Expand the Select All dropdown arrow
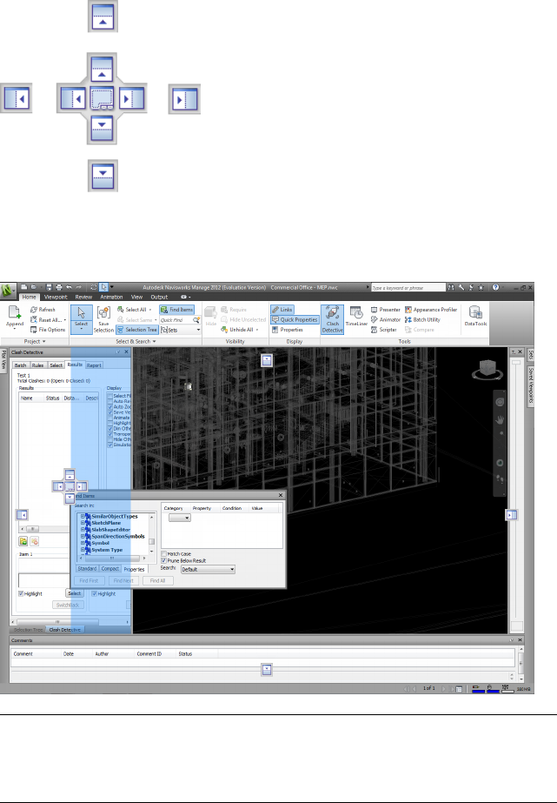Image resolution: width=557 pixels, height=803 pixels. 150,310
